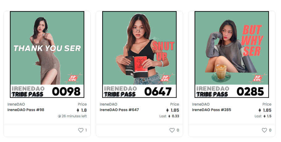
Task: Click the heart icon on Pass #647 card
Action: 172,130
